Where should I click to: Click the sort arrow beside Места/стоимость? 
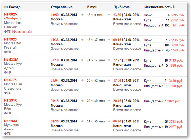click(174, 7)
